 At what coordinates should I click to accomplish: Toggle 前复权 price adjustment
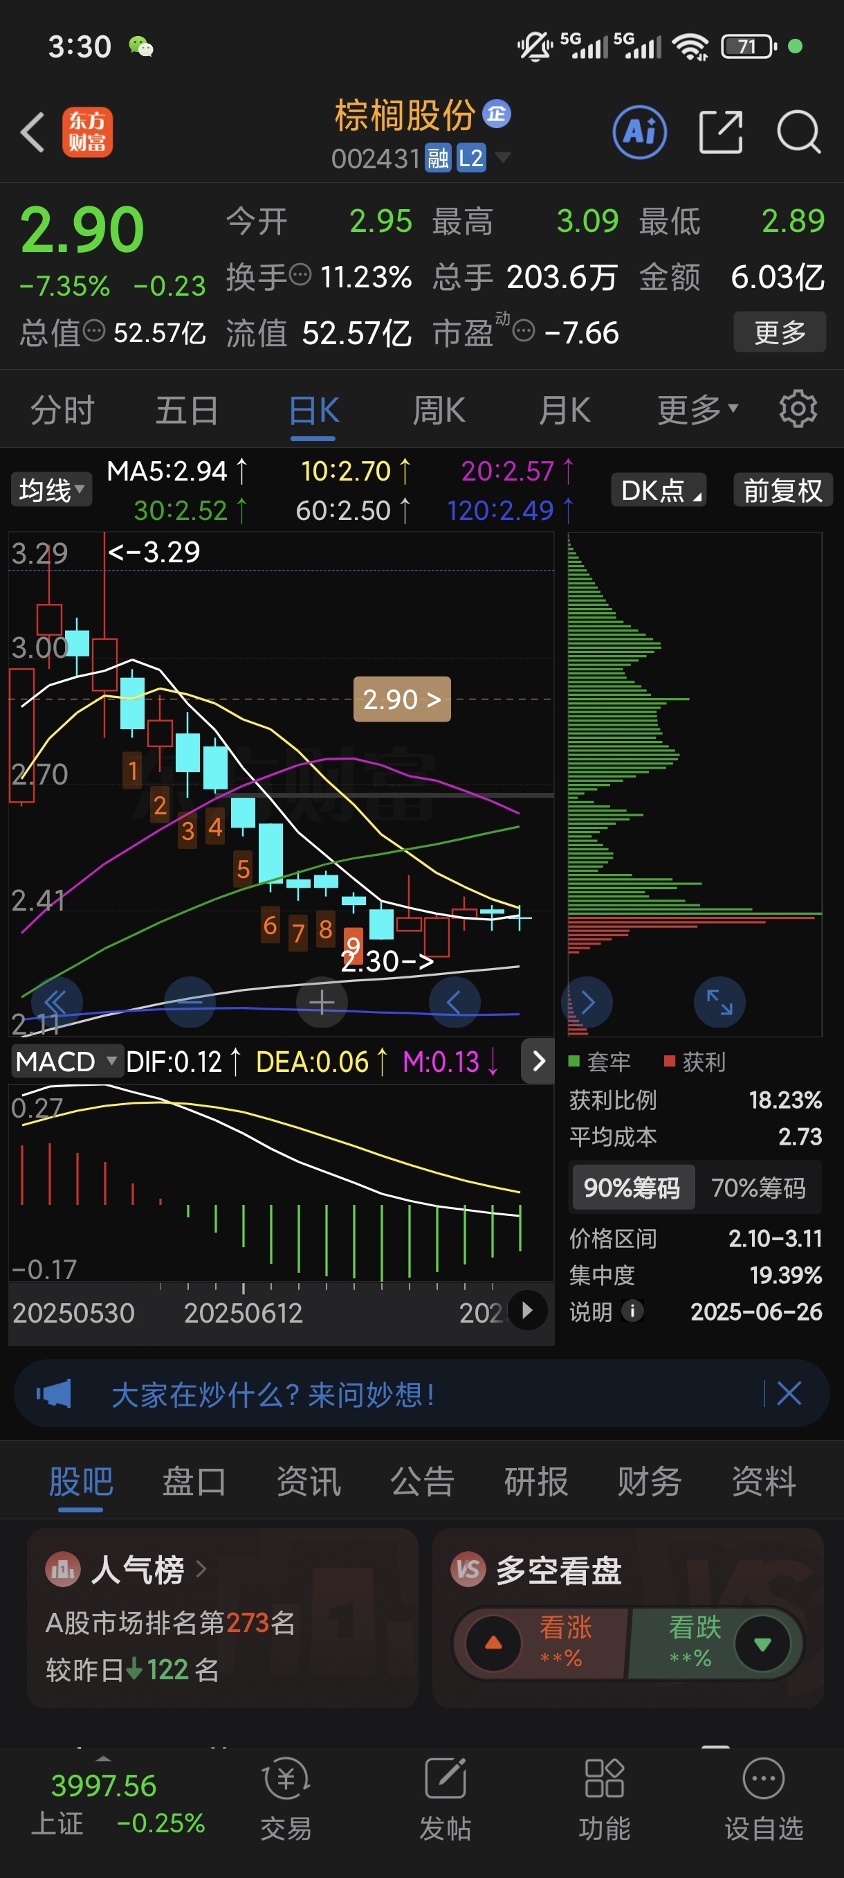click(782, 491)
